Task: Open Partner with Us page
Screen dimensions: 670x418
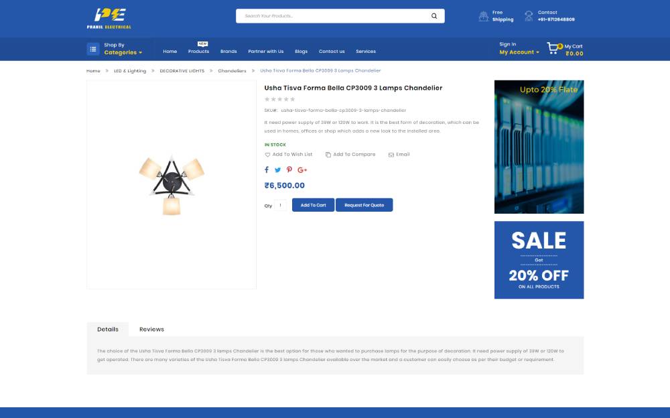Action: coord(266,52)
